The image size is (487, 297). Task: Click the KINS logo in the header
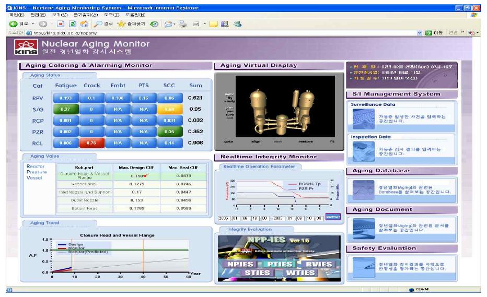(x=25, y=48)
